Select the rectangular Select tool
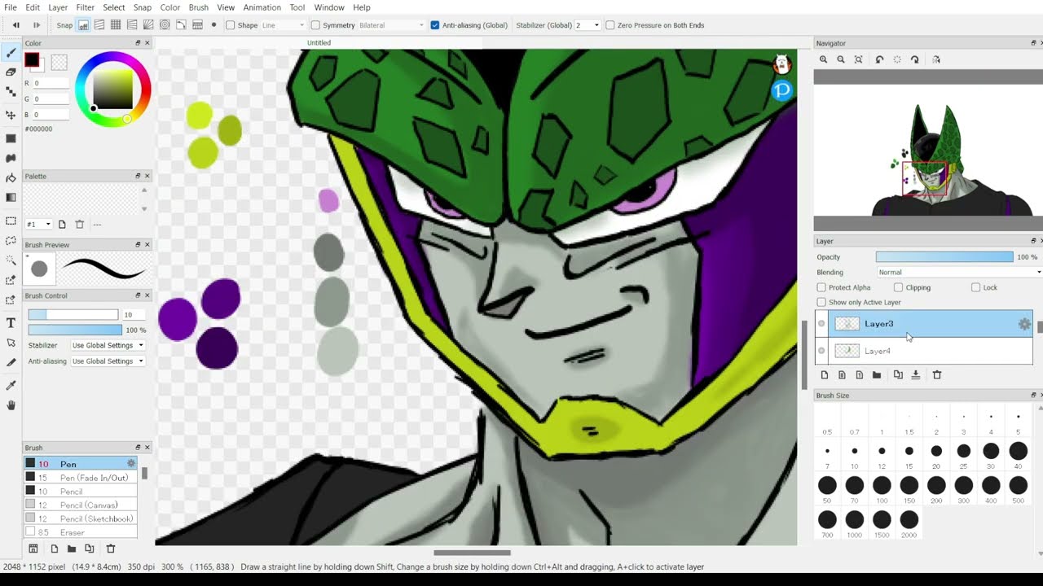This screenshot has height=586, width=1043. (11, 221)
